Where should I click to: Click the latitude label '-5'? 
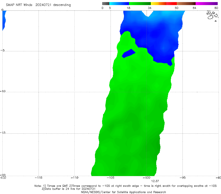[x=2, y=50]
